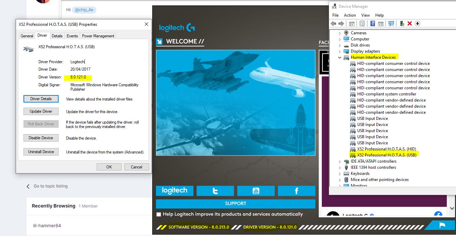Expand the Disk drives node
456x236 pixels.
[340, 45]
